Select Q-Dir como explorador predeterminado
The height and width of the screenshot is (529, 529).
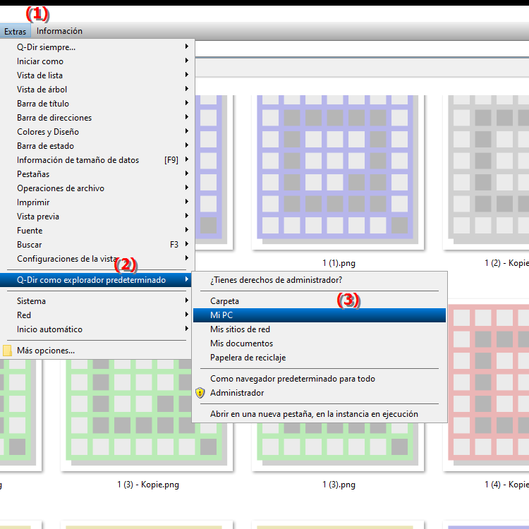pos(96,280)
